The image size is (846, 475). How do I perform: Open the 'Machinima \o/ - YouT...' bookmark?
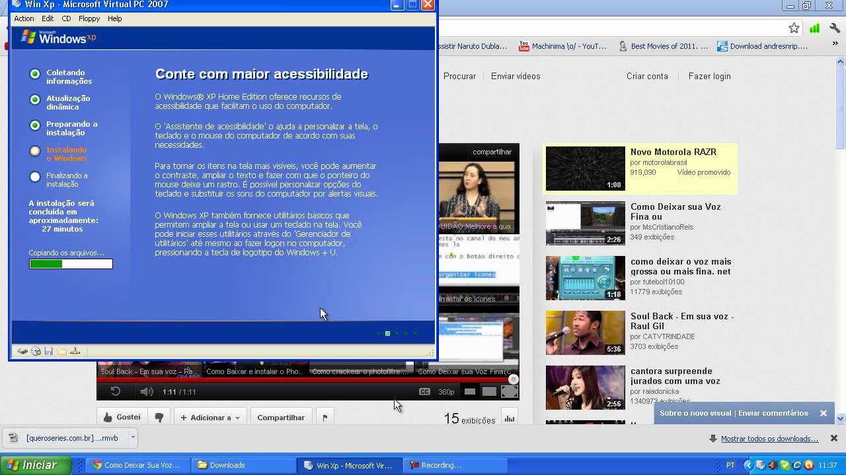point(562,46)
